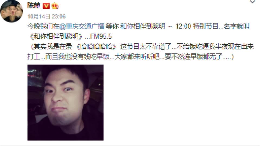
Task: Click the orange V verified badge
Action: pos(46,6)
